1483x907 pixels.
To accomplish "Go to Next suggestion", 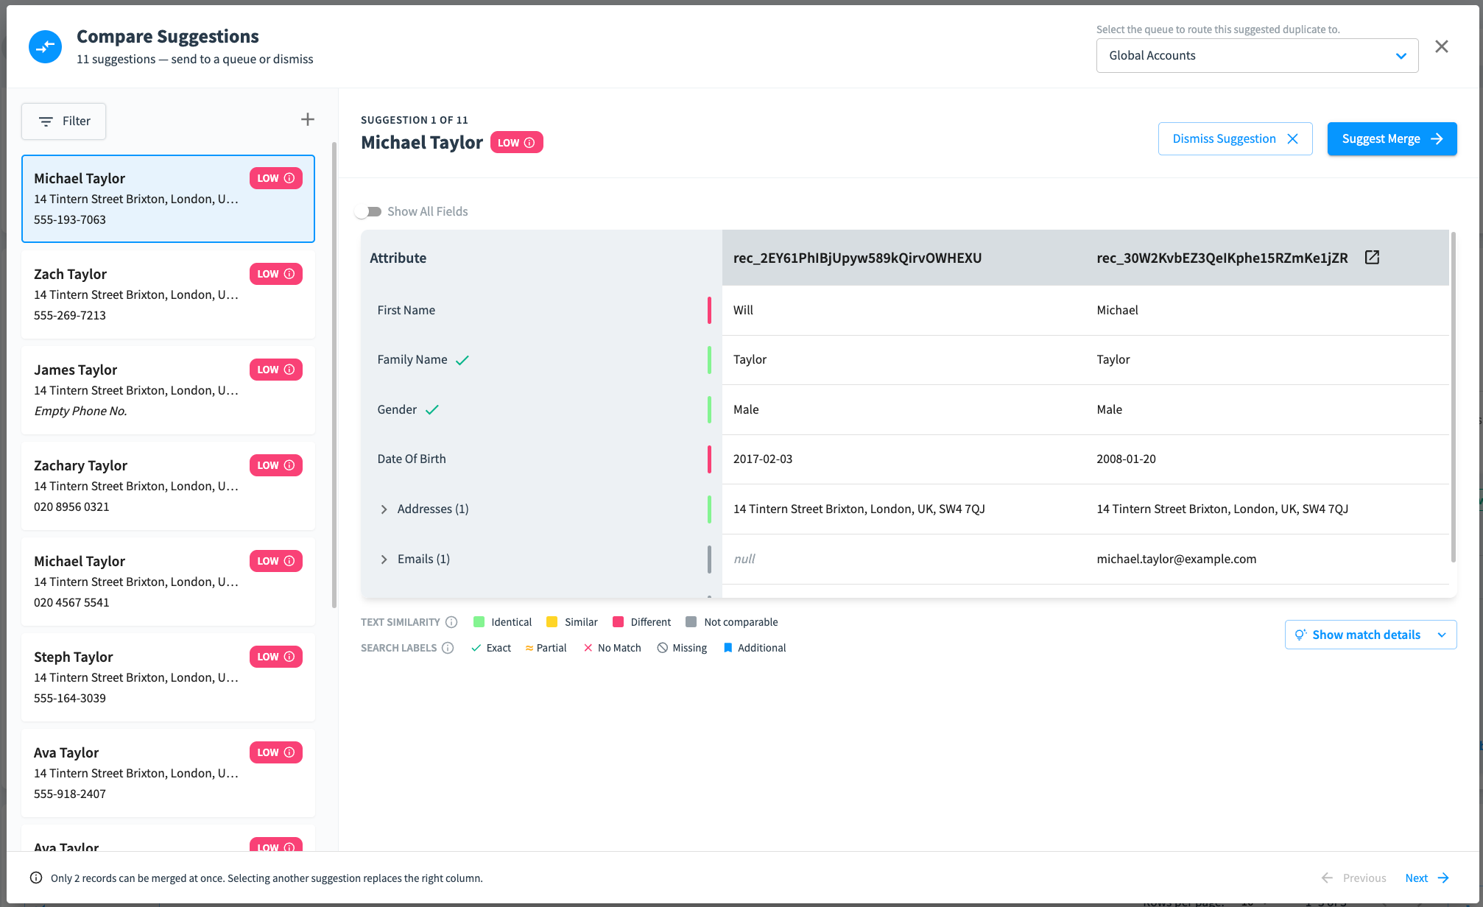I will (1427, 878).
